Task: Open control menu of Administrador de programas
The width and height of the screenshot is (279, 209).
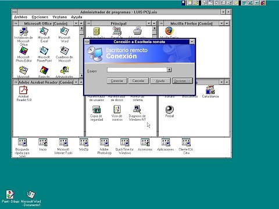Action: coord(15,12)
